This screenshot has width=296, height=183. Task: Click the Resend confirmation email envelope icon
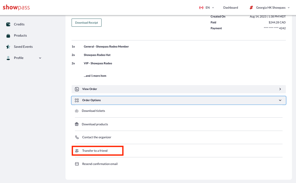[x=77, y=164]
